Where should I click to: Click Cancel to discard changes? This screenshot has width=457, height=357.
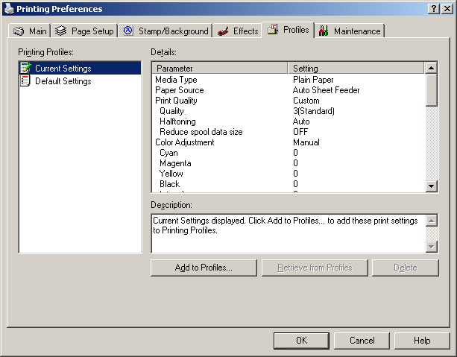click(362, 341)
